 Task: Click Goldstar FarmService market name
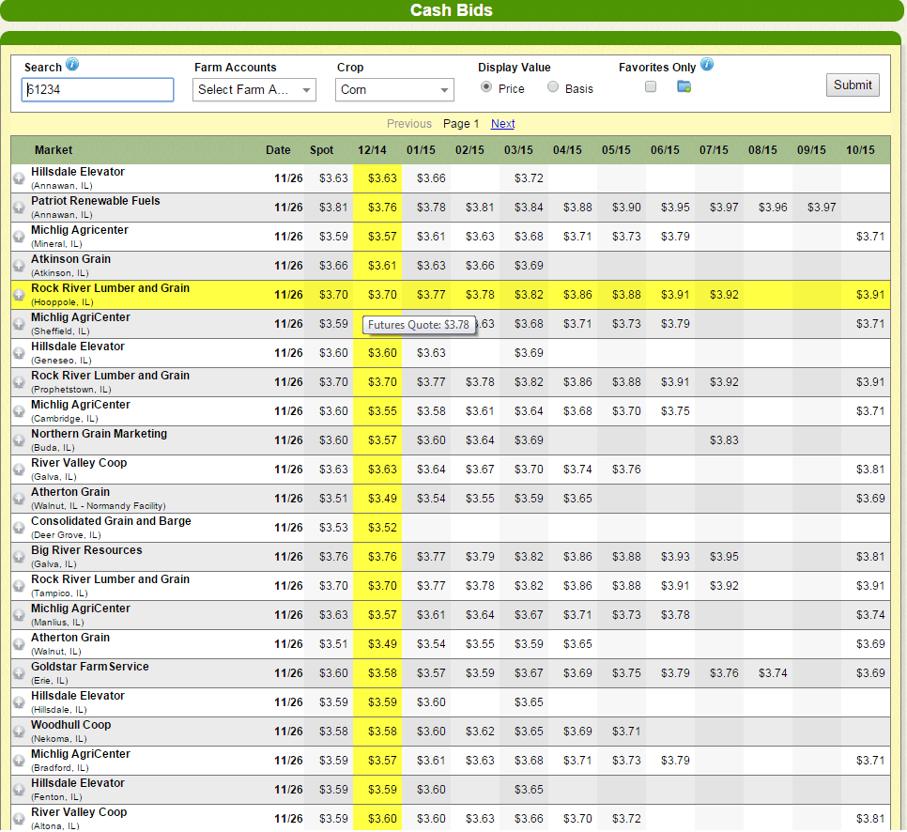pos(89,667)
